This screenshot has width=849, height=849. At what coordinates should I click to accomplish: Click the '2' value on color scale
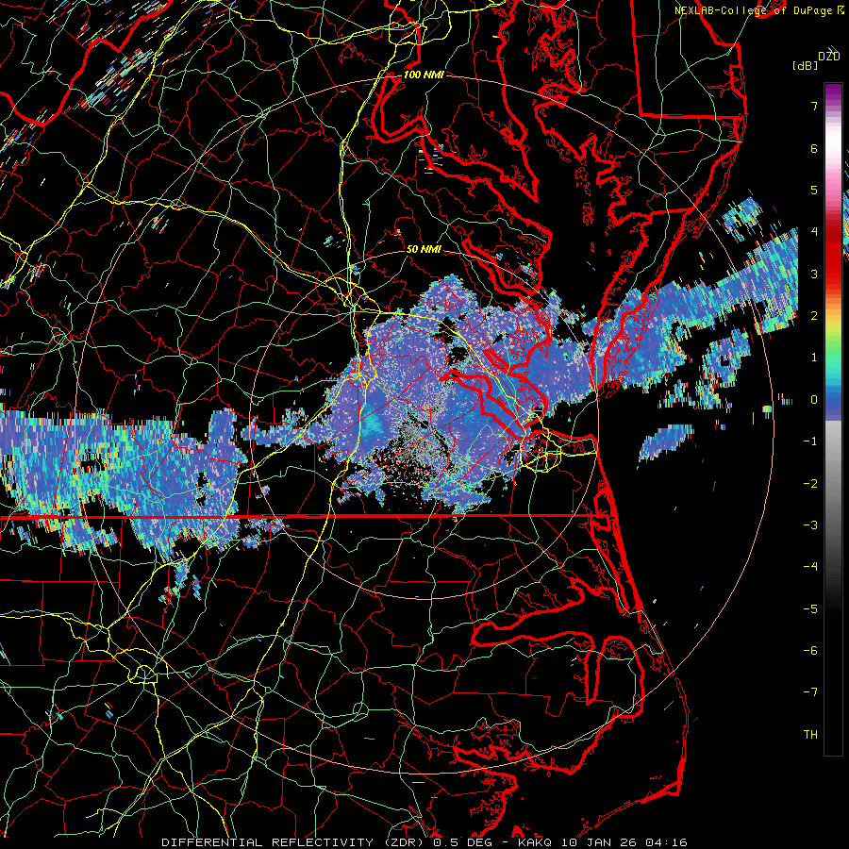[814, 316]
